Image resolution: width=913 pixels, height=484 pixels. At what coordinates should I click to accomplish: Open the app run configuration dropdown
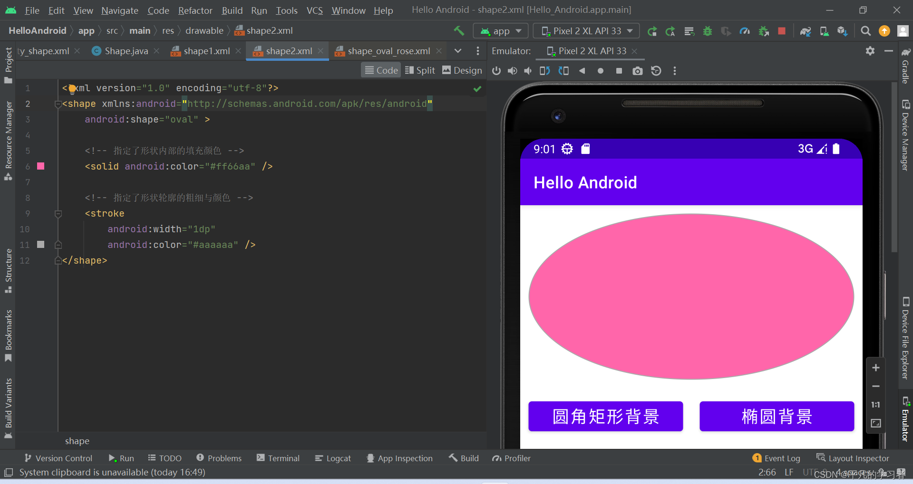pos(500,30)
